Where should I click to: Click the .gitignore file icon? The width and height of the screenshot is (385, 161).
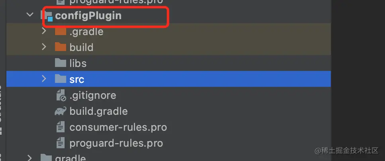pyautogui.click(x=61, y=95)
